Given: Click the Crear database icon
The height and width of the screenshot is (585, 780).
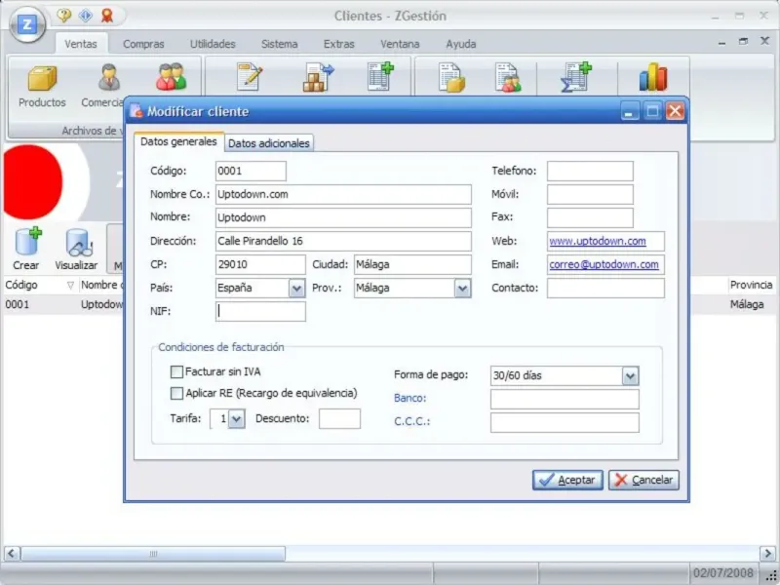Looking at the screenshot, I should click(27, 242).
